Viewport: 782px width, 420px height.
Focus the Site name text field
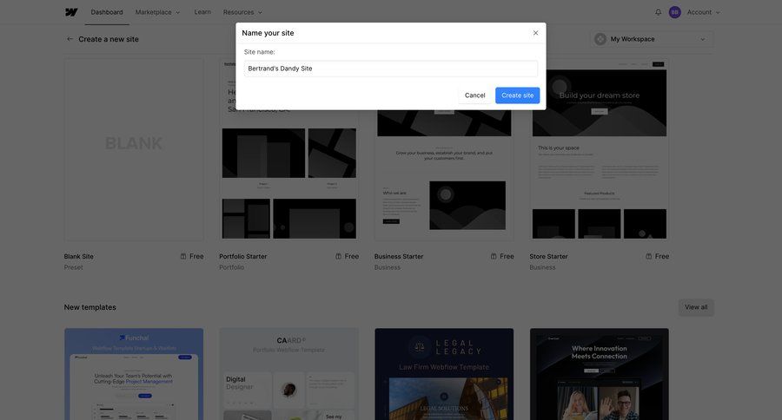390,69
